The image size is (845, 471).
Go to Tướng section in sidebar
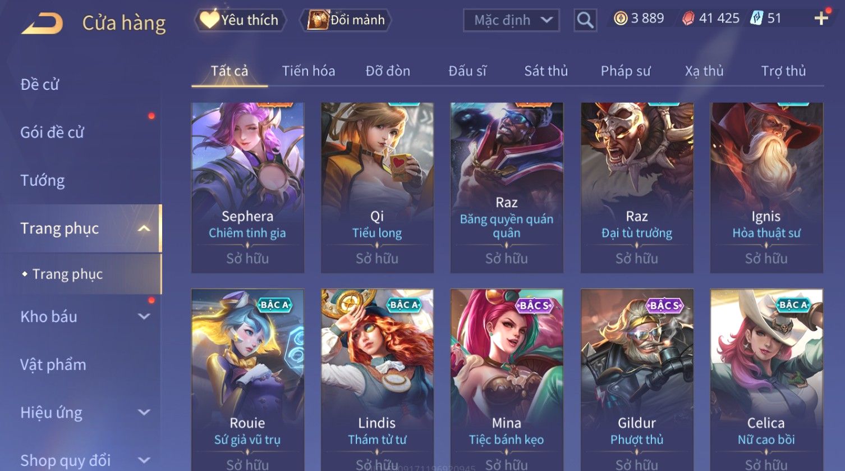pyautogui.click(x=43, y=181)
